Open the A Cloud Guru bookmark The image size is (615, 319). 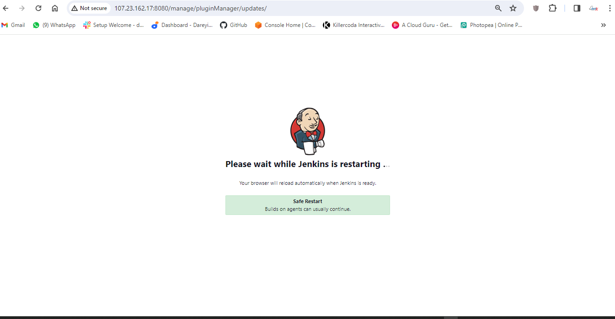[422, 25]
